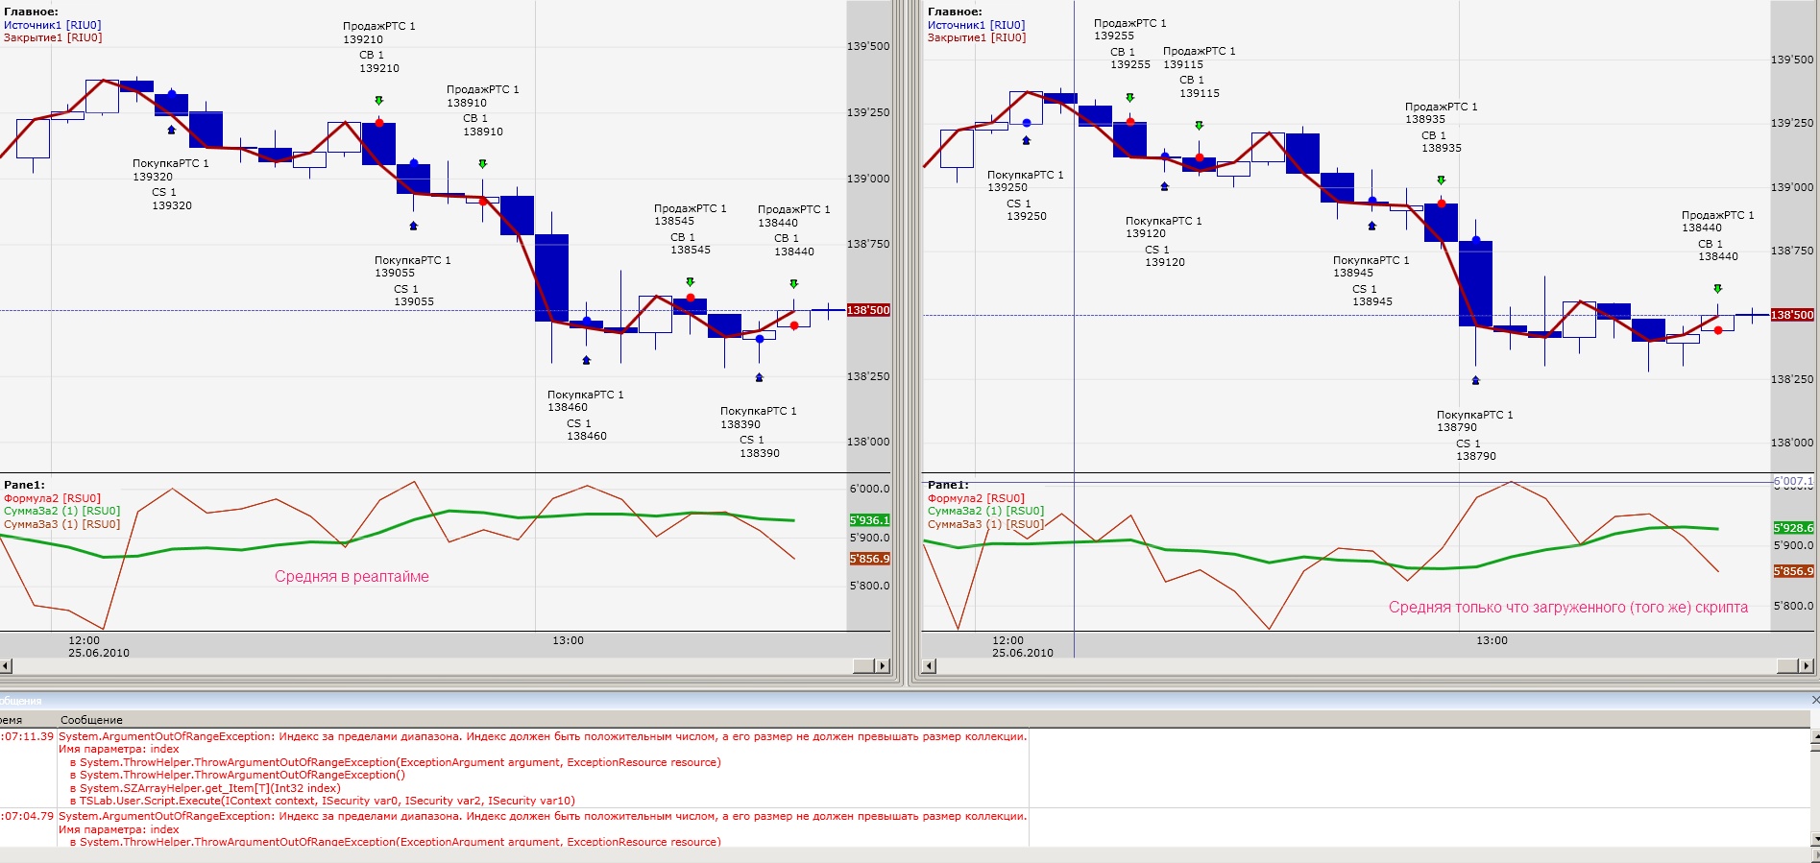Click ПокупкаРТС 1 138460 trade label

coord(585,401)
